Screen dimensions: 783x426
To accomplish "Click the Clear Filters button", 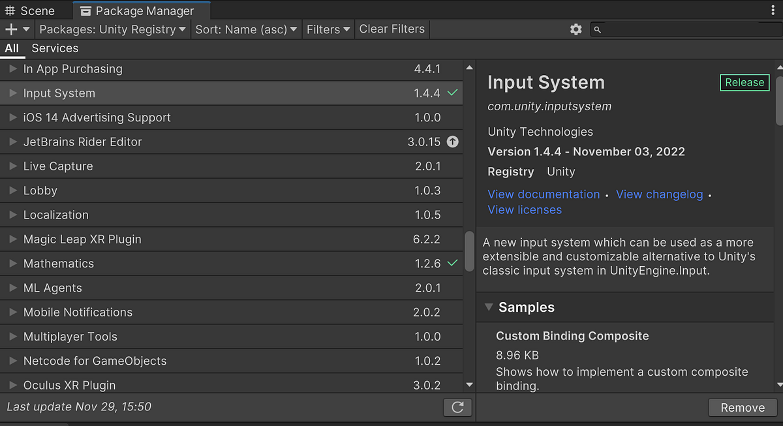I will (x=392, y=29).
